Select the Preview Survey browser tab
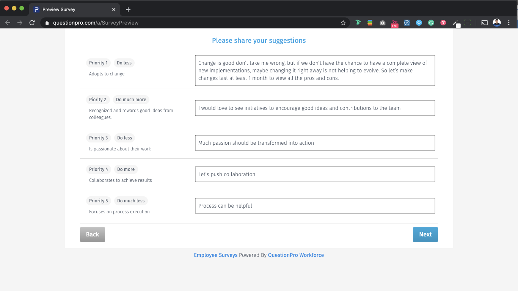This screenshot has width=518, height=291. tap(72, 9)
